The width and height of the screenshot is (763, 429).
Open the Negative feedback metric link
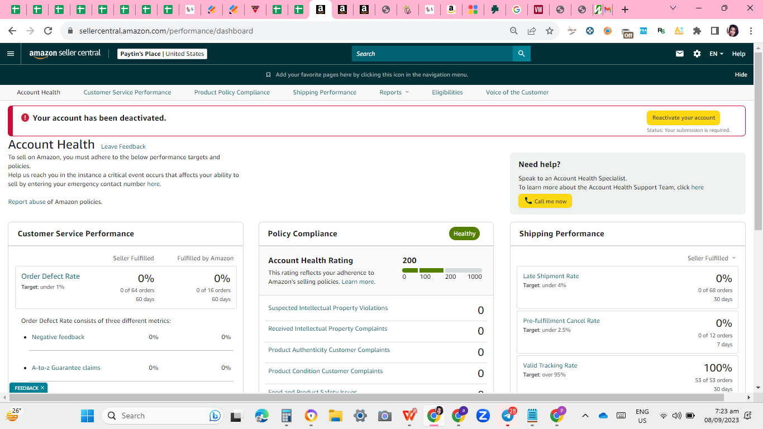58,337
